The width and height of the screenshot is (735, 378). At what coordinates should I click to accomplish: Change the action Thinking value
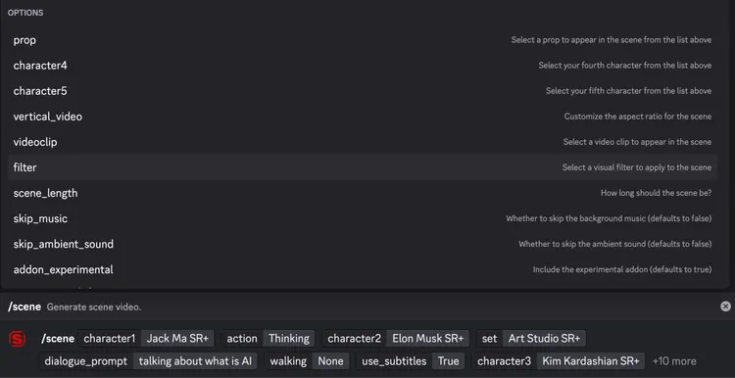[x=289, y=338]
